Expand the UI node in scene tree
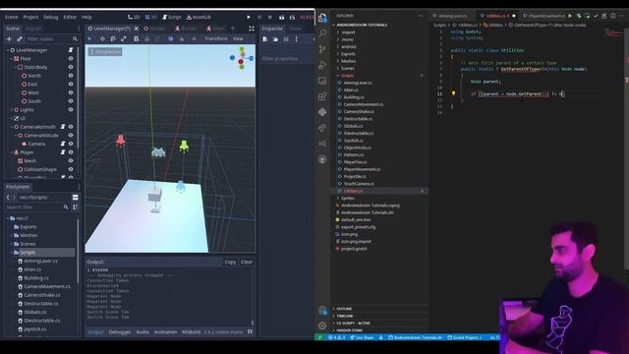The height and width of the screenshot is (354, 629). point(11,118)
